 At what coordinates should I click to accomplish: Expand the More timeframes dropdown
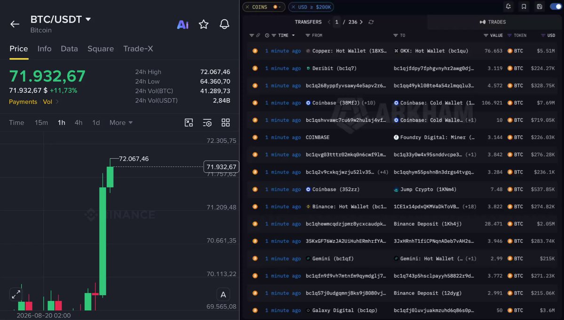pyautogui.click(x=121, y=123)
